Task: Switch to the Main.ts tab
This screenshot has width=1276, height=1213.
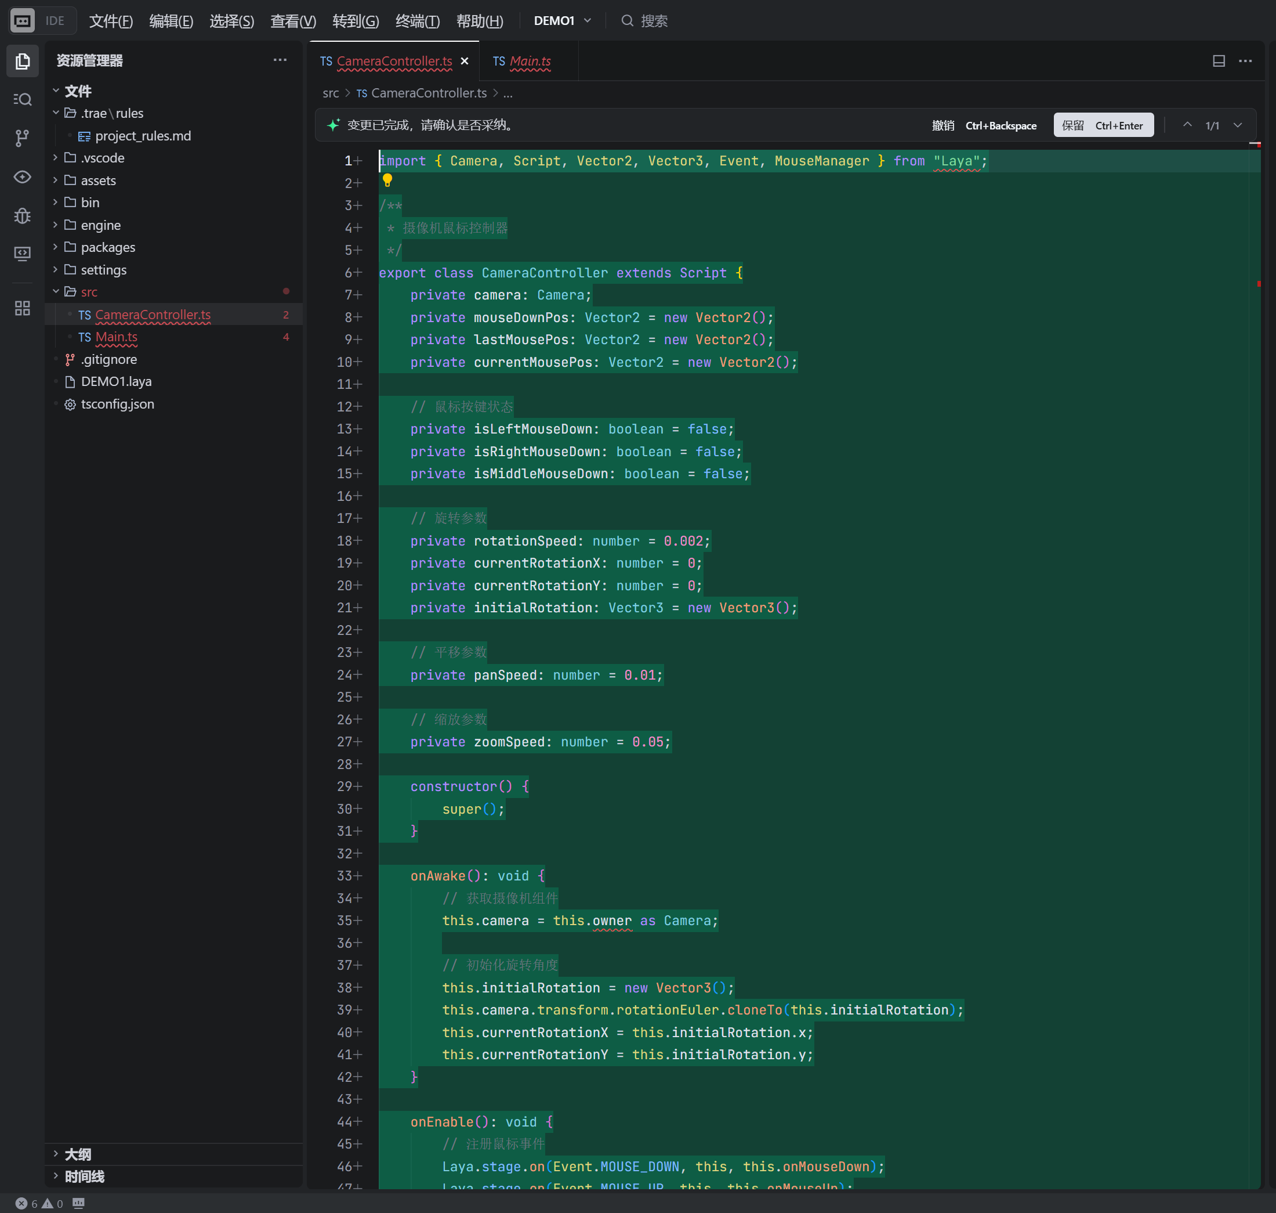Action: pos(529,62)
